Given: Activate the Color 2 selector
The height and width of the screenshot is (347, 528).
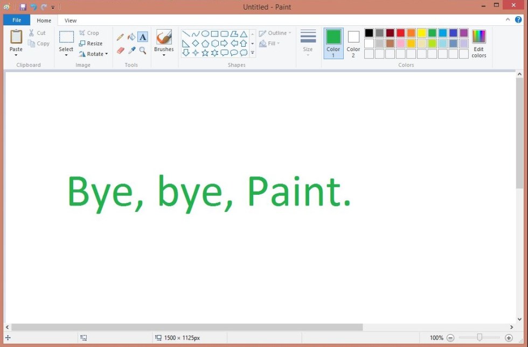Looking at the screenshot, I should coord(353,43).
